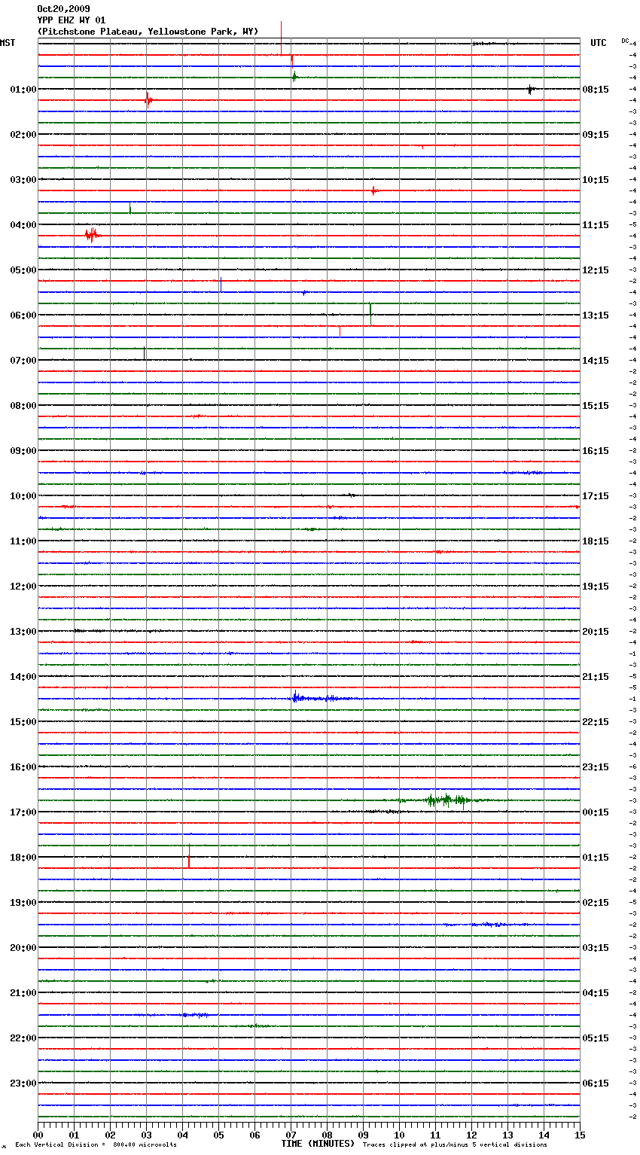Image resolution: width=640 pixels, height=1155 pixels.
Task: Click the 12:15 UTC time label
Action: click(596, 270)
